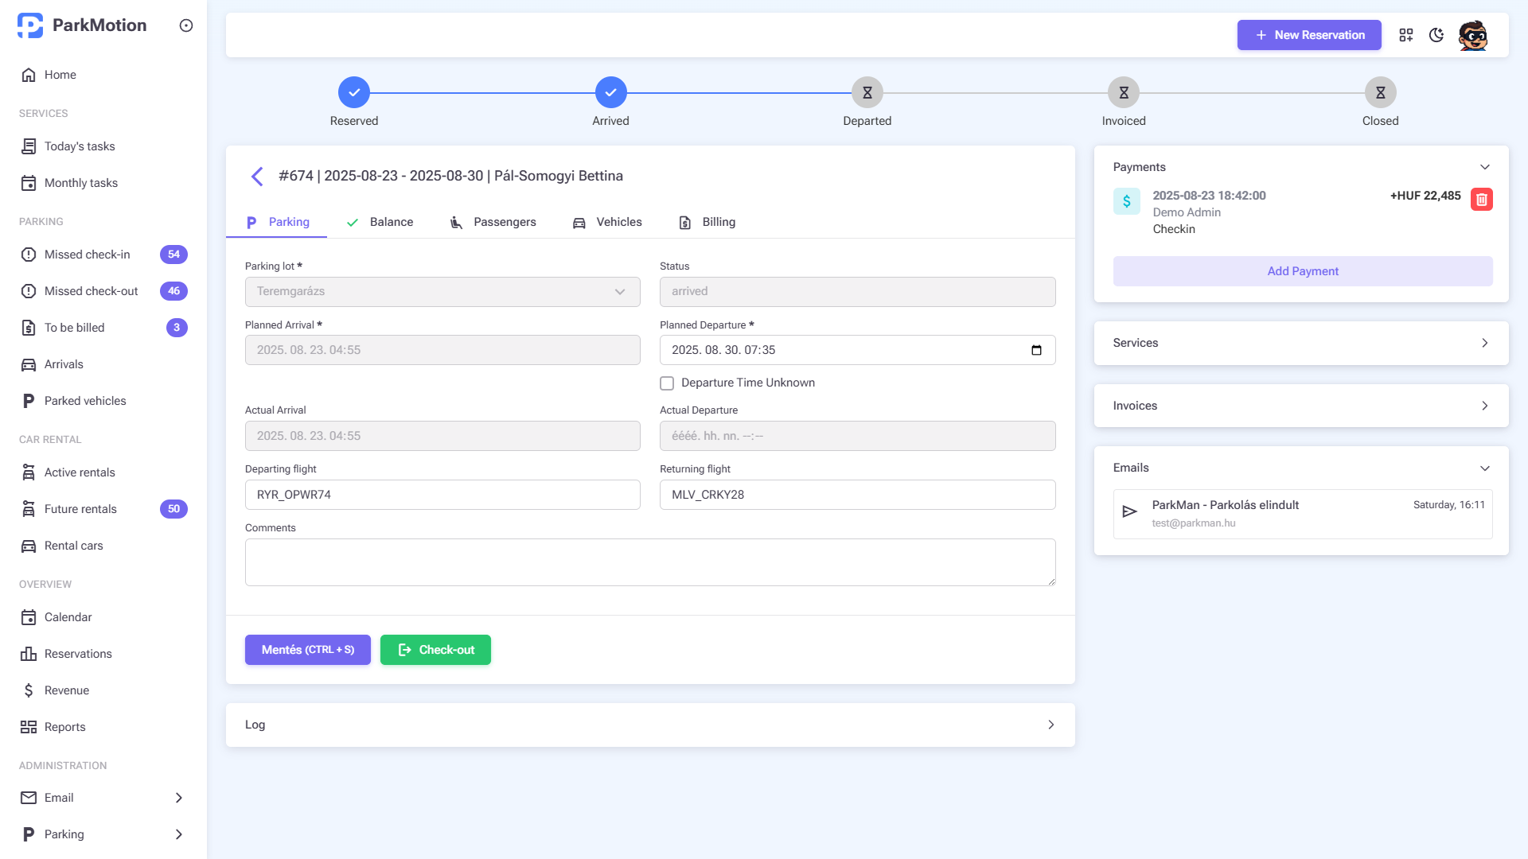Open the Billing tab
1528x859 pixels.
(x=707, y=222)
